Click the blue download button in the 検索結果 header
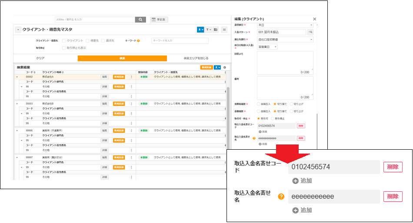This screenshot has width=413, height=223. point(217,68)
